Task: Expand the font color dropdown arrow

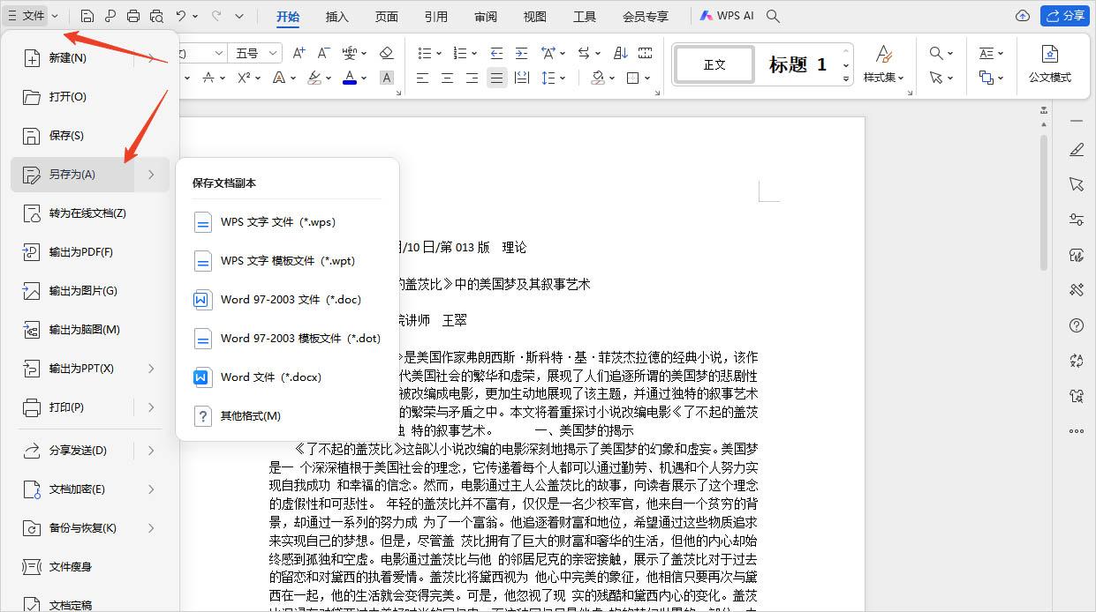Action: (362, 77)
